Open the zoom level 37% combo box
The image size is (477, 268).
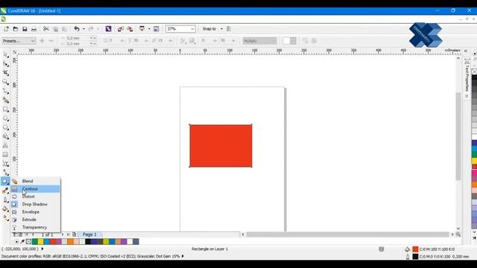pyautogui.click(x=180, y=29)
